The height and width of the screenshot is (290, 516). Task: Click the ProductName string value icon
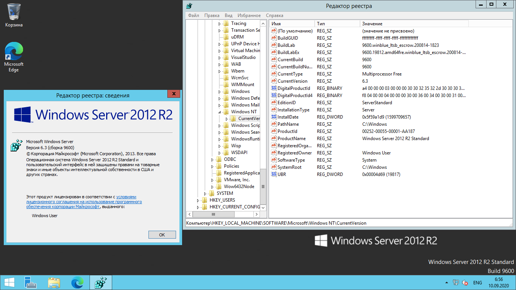[274, 139]
